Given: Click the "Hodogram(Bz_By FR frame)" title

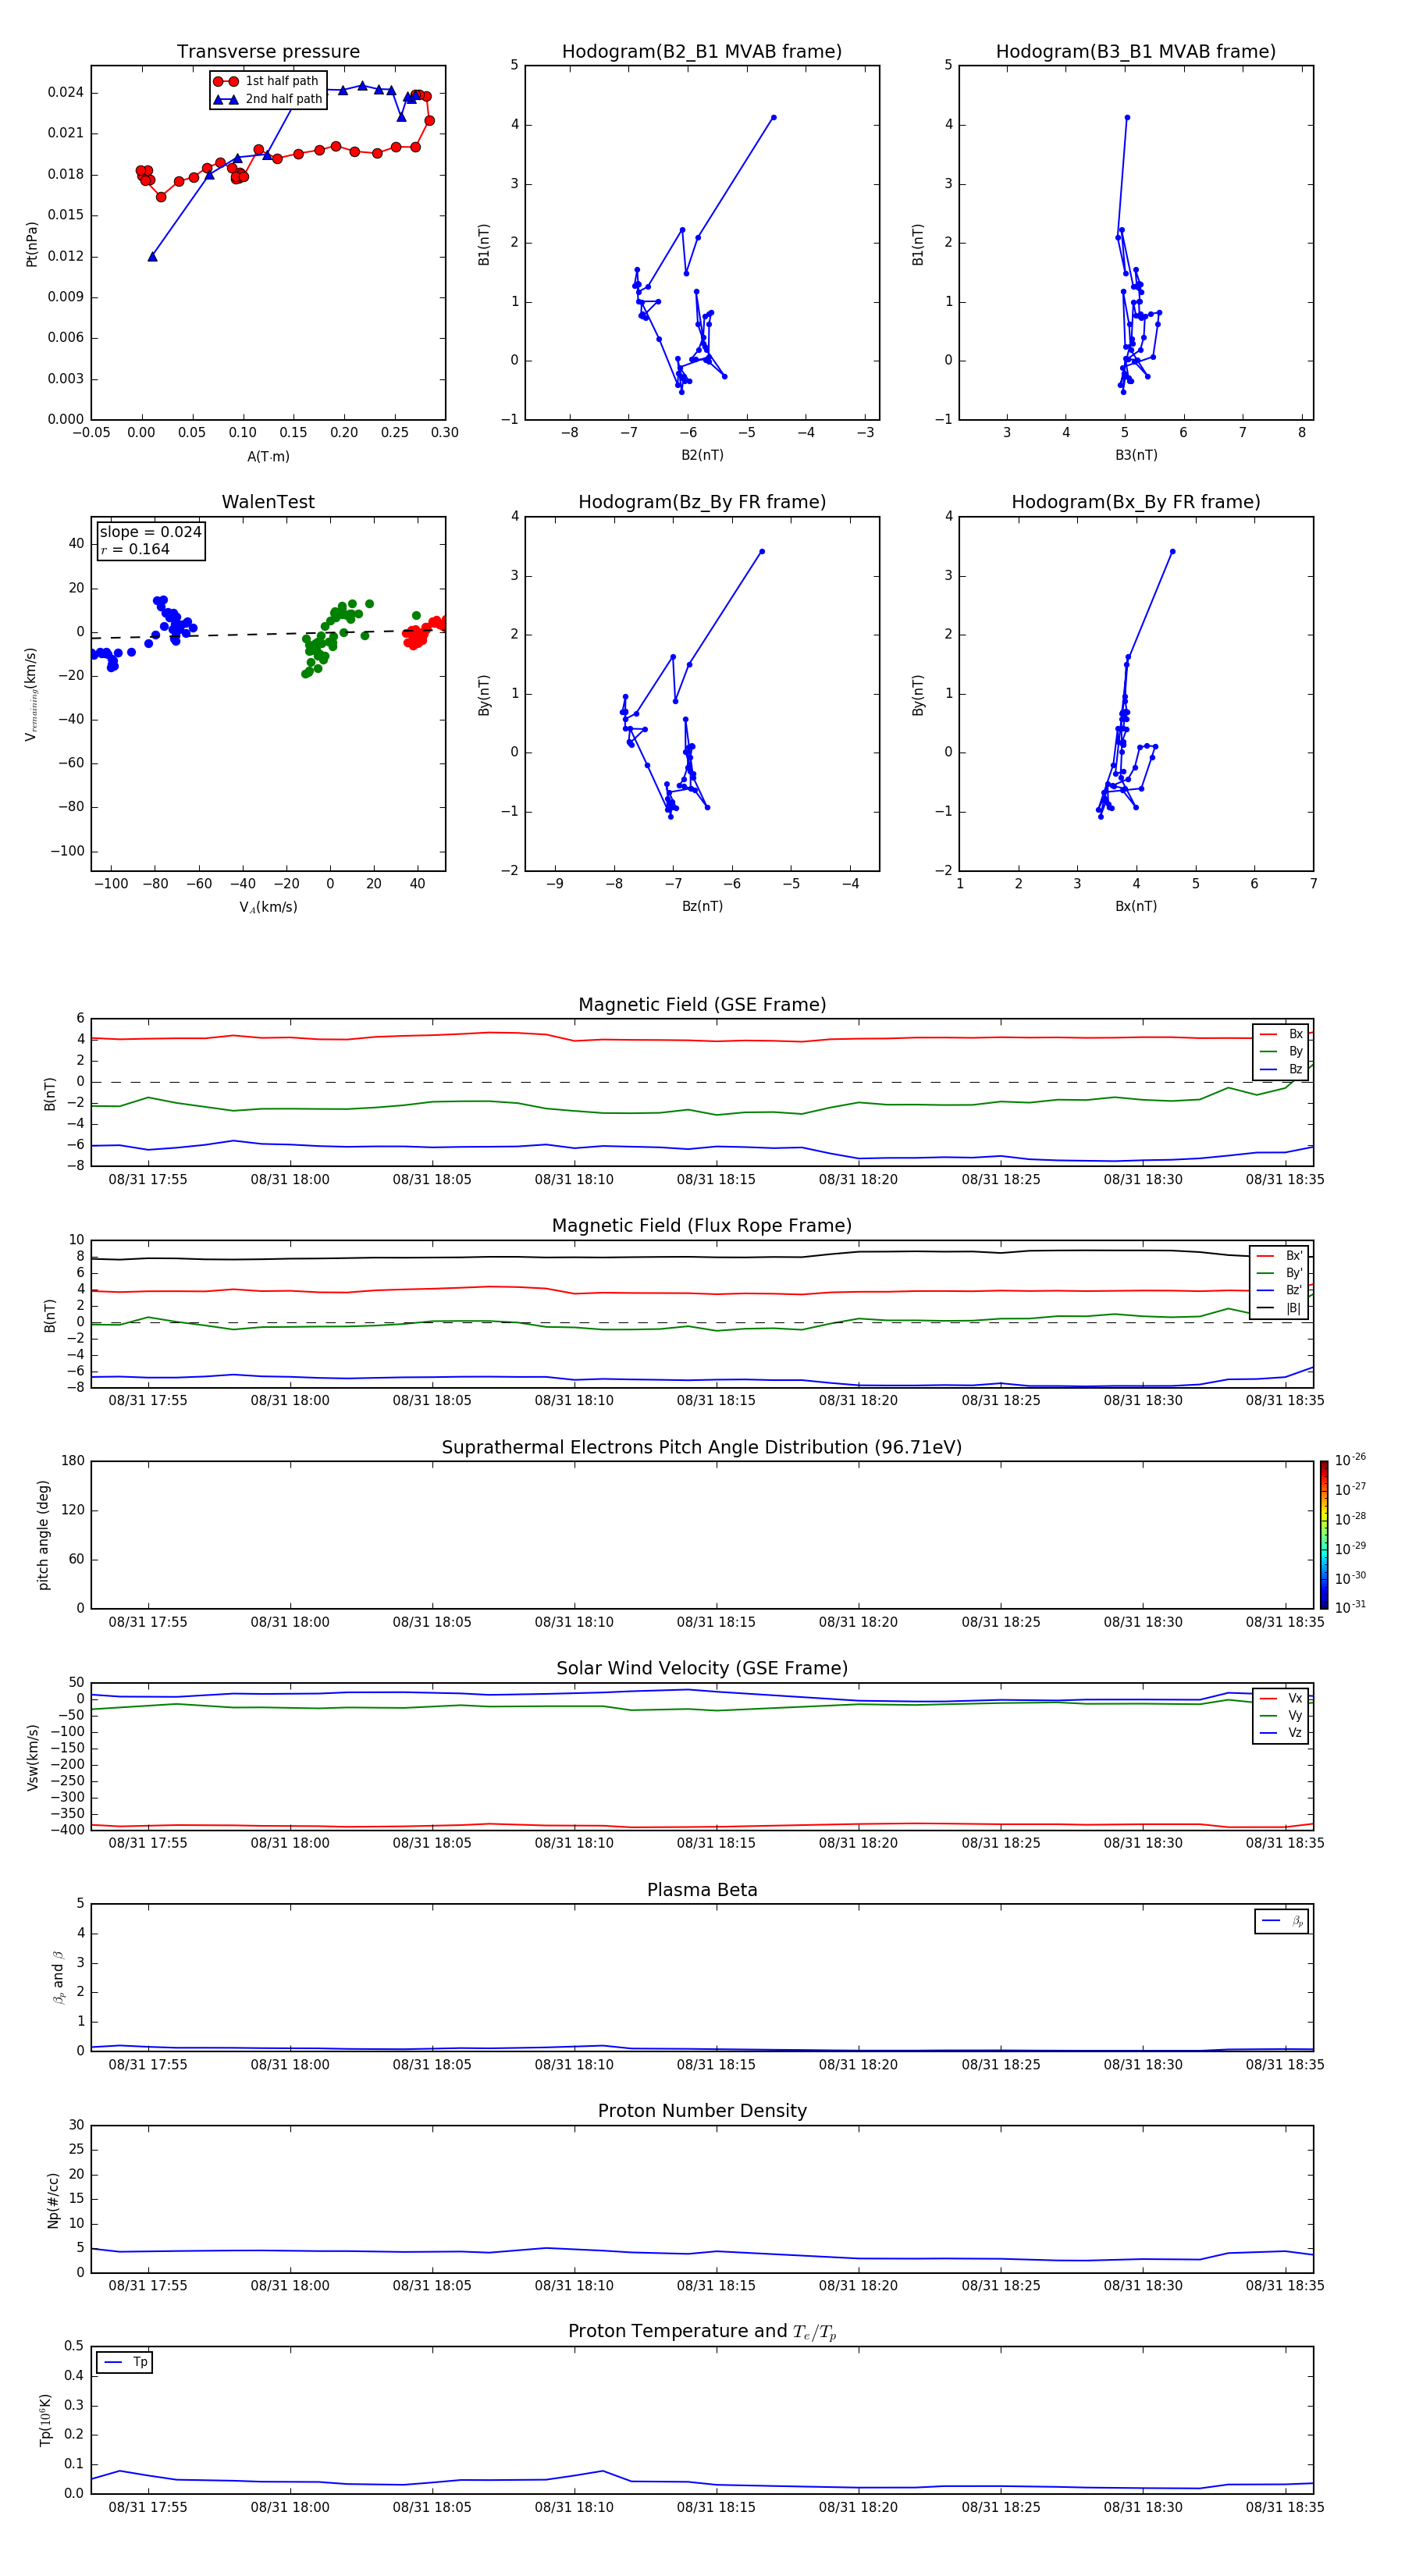Looking at the screenshot, I should coord(702,502).
